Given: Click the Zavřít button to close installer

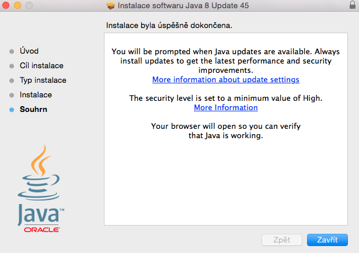Looking at the screenshot, I should [327, 240].
